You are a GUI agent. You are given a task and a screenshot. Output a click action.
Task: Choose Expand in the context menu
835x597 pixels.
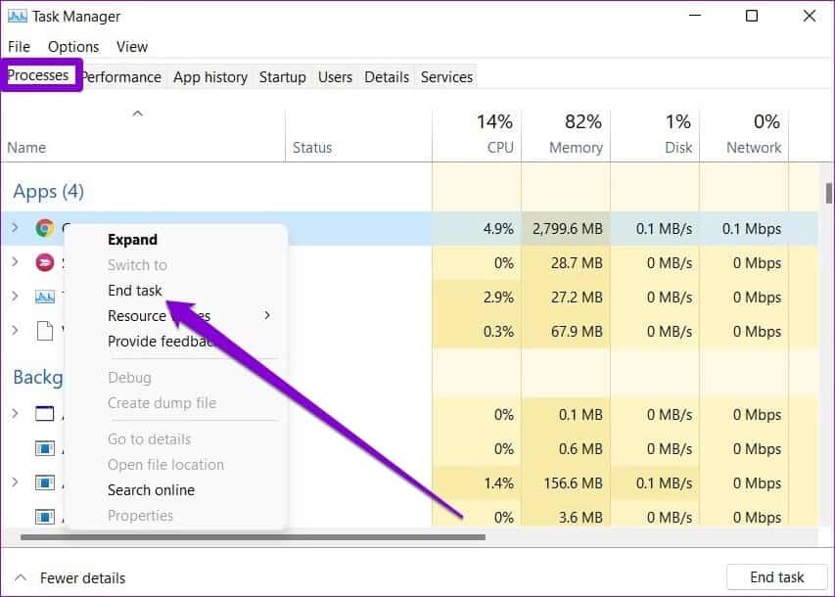(132, 240)
